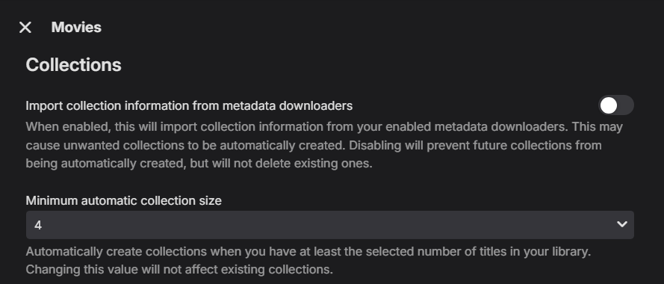Click "Changing this value will not affect" text
This screenshot has width=664, height=284.
click(x=179, y=269)
